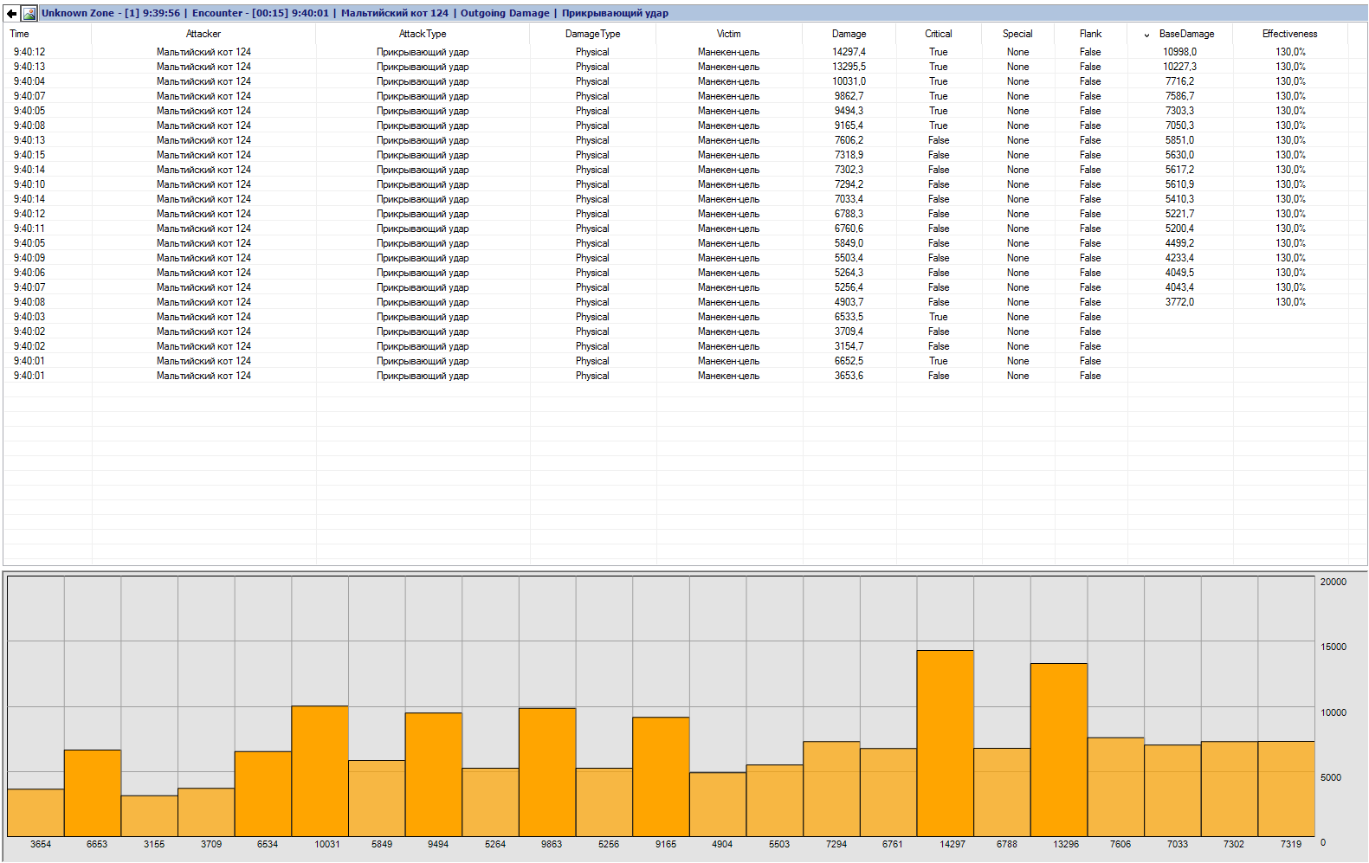Select the time cell 9:40:15
Image resolution: width=1369 pixels, height=863 pixels.
pyautogui.click(x=29, y=155)
